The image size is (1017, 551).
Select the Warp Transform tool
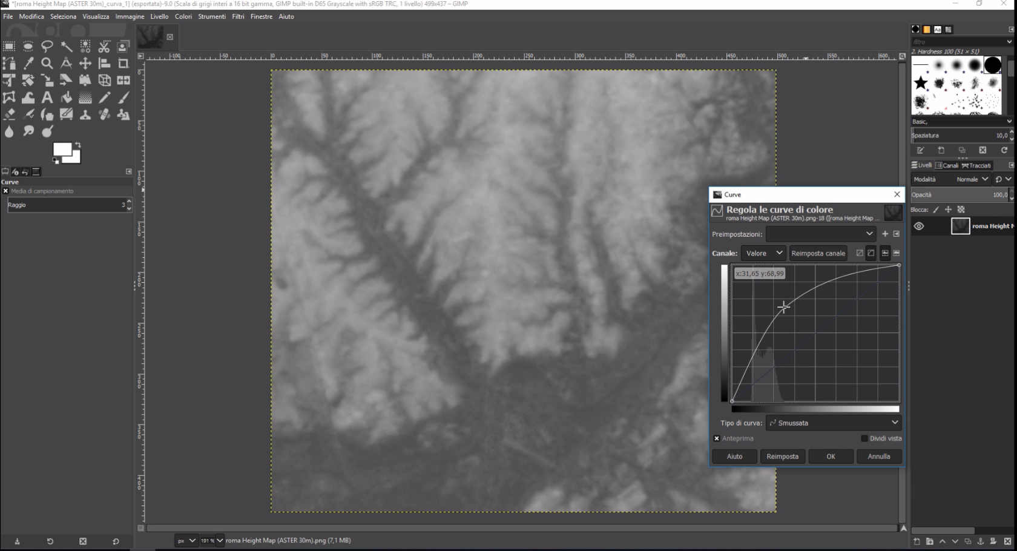pos(28,97)
